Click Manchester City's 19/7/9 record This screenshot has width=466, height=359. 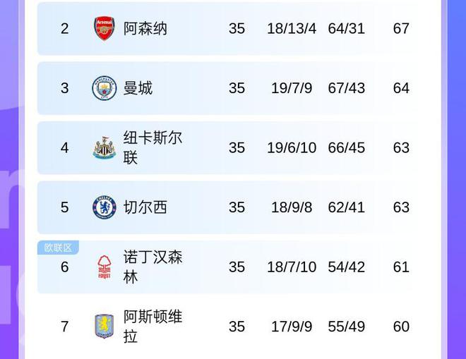click(x=292, y=88)
